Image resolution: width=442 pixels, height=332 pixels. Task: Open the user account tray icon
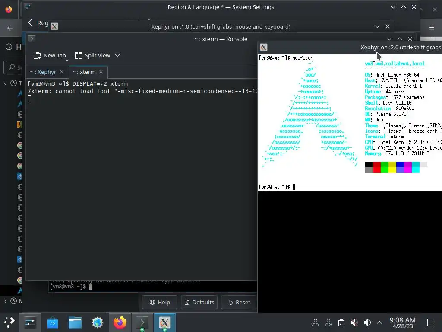[316, 322]
